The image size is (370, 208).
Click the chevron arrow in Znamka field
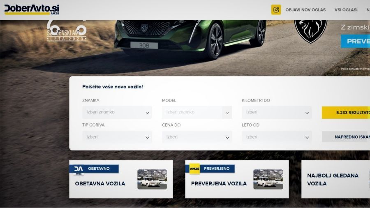click(x=147, y=113)
